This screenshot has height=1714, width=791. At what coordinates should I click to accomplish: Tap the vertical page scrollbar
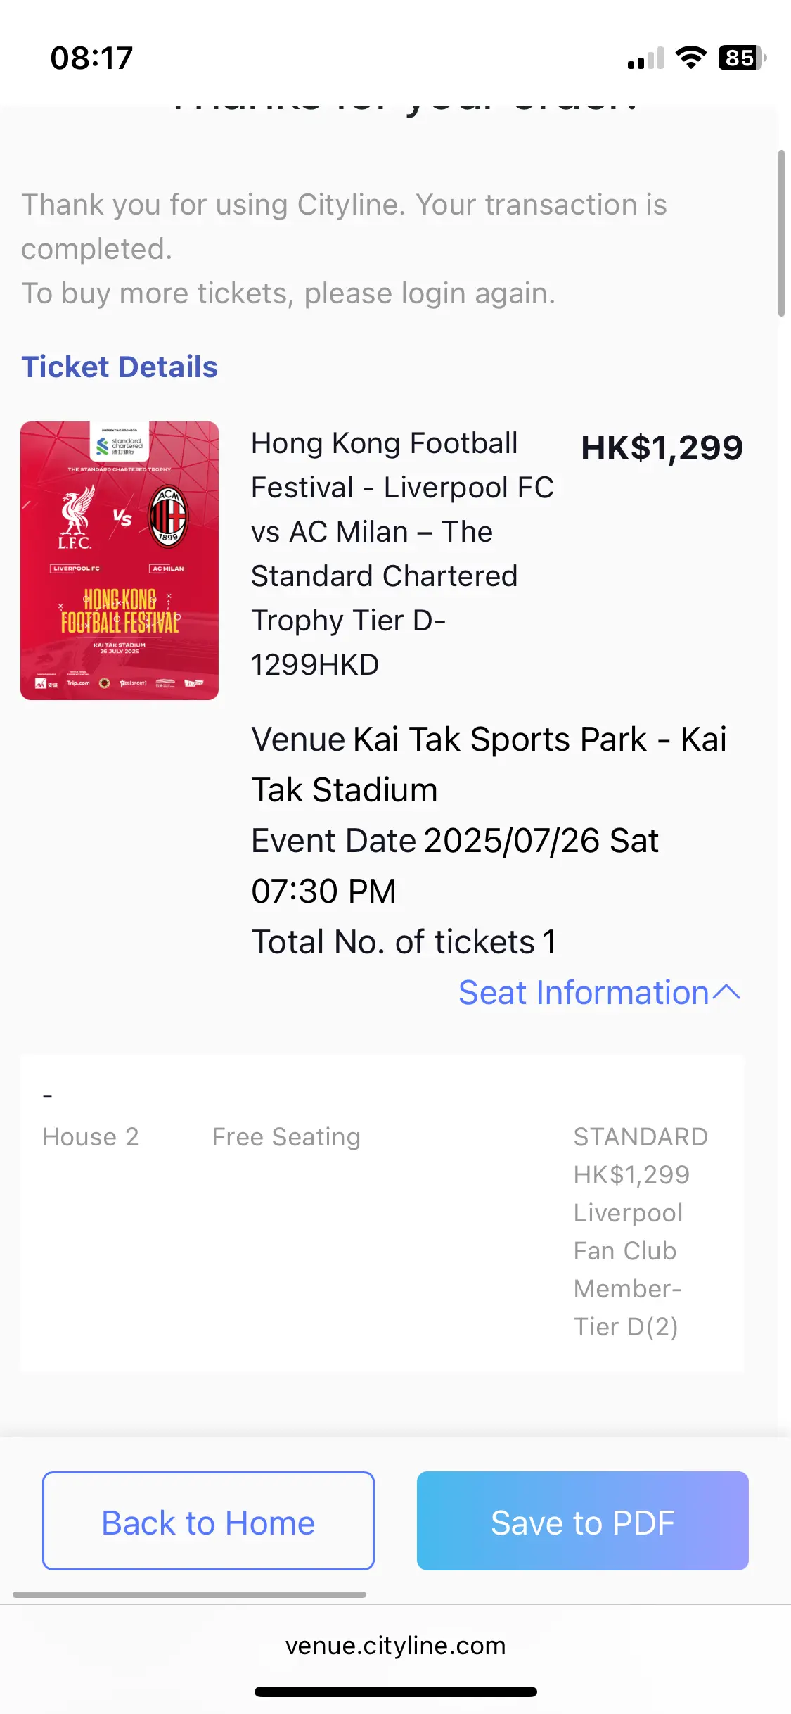[781, 233]
